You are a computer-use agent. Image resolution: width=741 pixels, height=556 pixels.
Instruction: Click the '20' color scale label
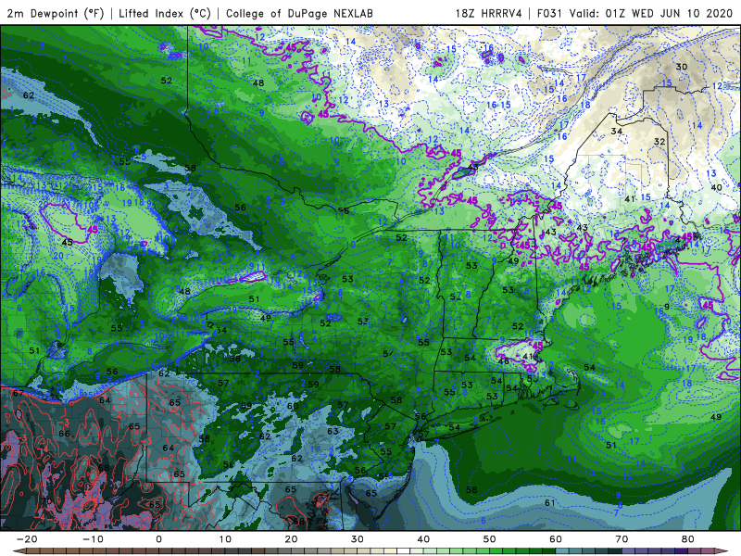pos(291,539)
